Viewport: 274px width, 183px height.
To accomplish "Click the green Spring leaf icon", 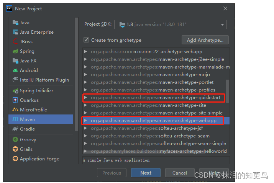I will (15, 51).
